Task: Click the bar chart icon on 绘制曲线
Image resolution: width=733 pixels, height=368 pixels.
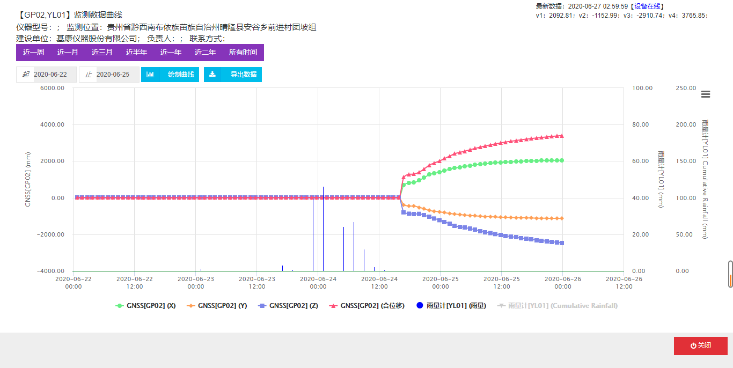Action: point(150,75)
